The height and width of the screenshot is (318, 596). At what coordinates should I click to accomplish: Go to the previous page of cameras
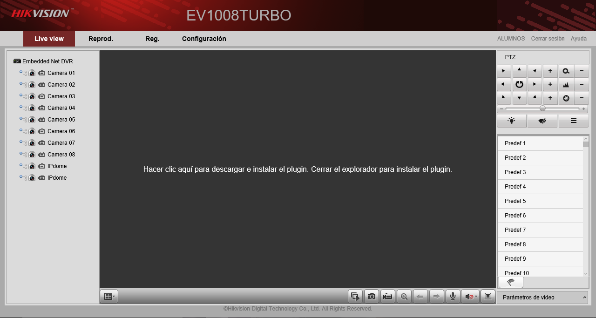[x=420, y=297]
